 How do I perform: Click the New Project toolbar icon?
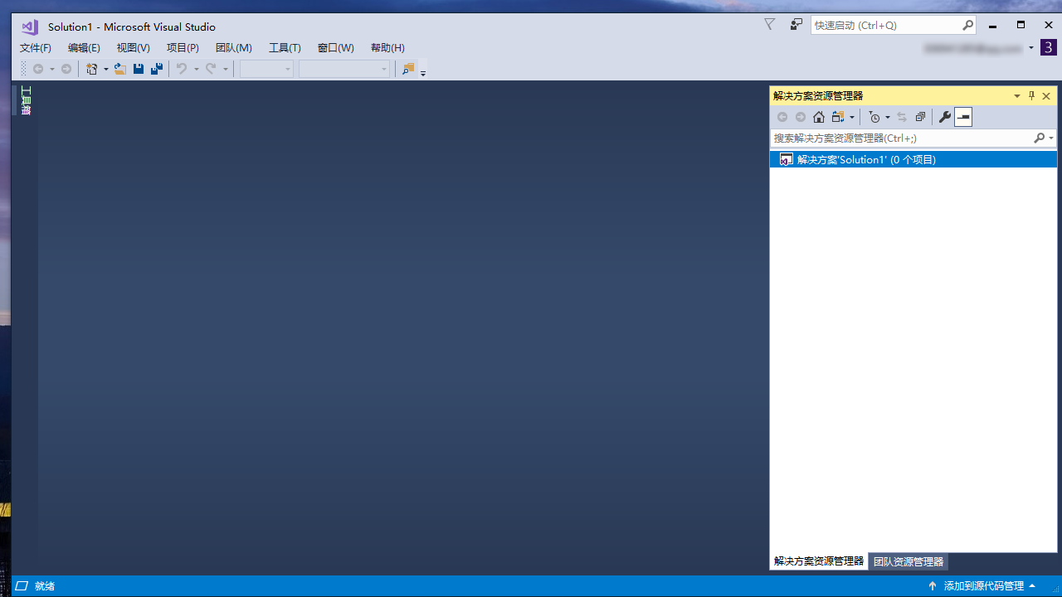click(93, 69)
